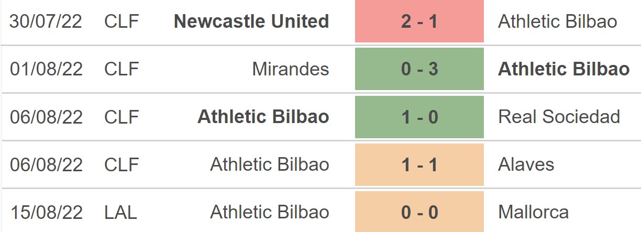Click the red 2 - 1 score box
Viewport: 641px width, 232px height.
(x=419, y=21)
